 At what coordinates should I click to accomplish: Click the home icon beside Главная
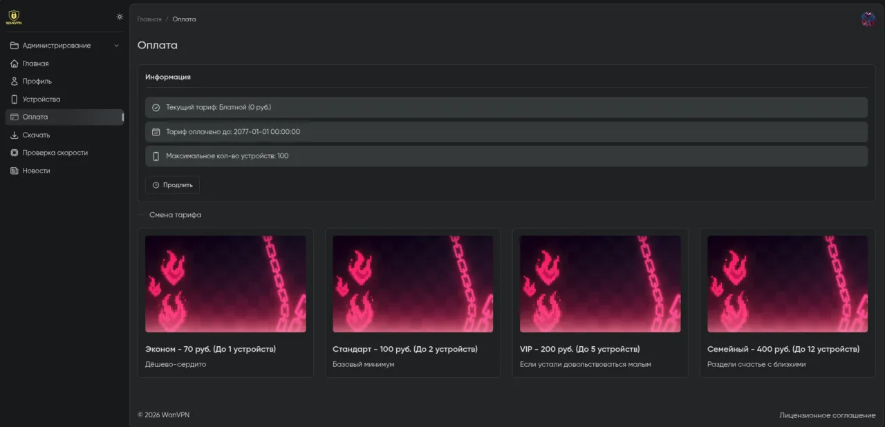point(15,64)
